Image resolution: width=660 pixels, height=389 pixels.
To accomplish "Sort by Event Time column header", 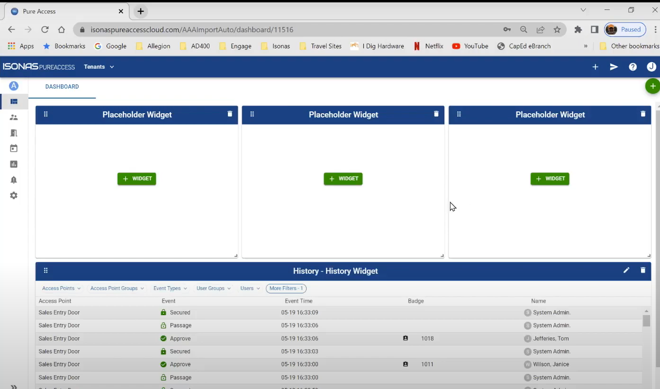I will coord(298,301).
